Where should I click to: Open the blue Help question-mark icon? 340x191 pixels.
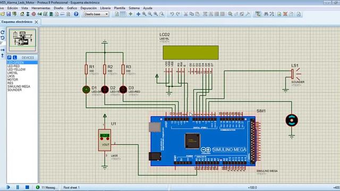76,14
